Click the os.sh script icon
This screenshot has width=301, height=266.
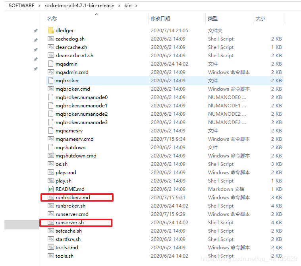tap(51, 164)
